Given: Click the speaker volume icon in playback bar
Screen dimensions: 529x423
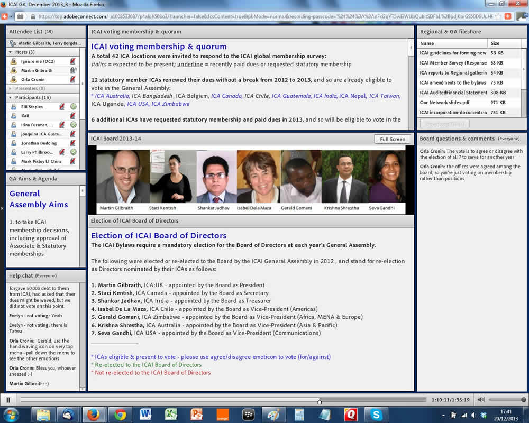Looking at the screenshot, I should pyautogui.click(x=481, y=400).
